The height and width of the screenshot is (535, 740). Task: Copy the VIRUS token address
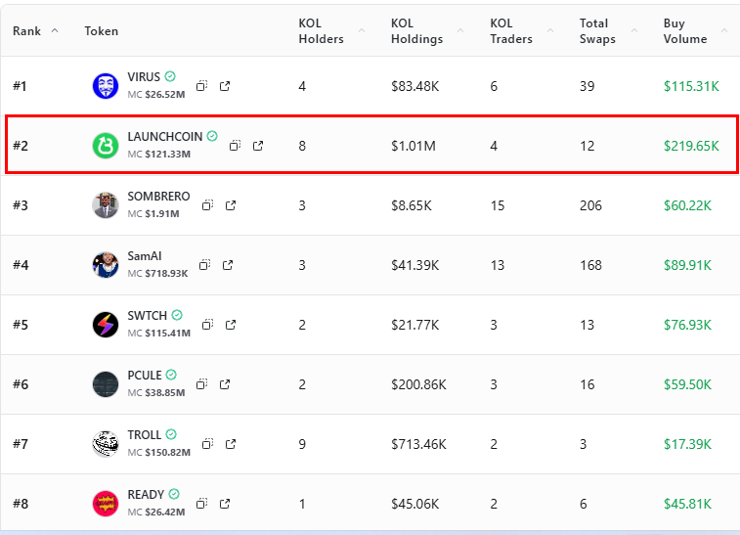point(201,86)
